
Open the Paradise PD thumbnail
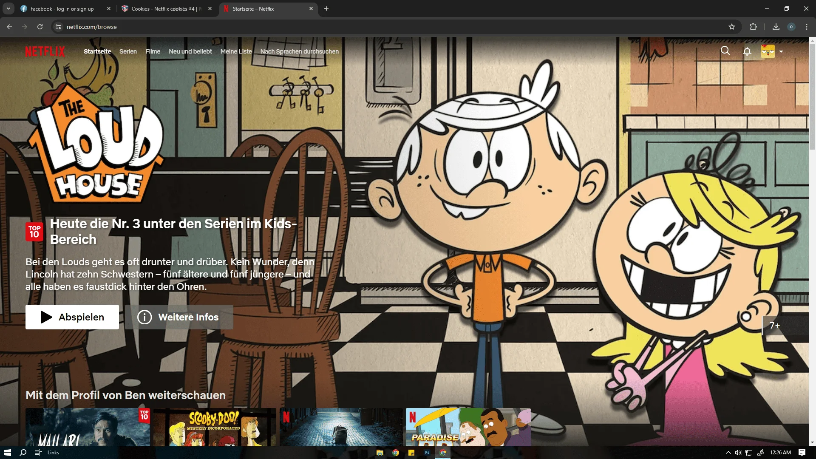tap(468, 427)
